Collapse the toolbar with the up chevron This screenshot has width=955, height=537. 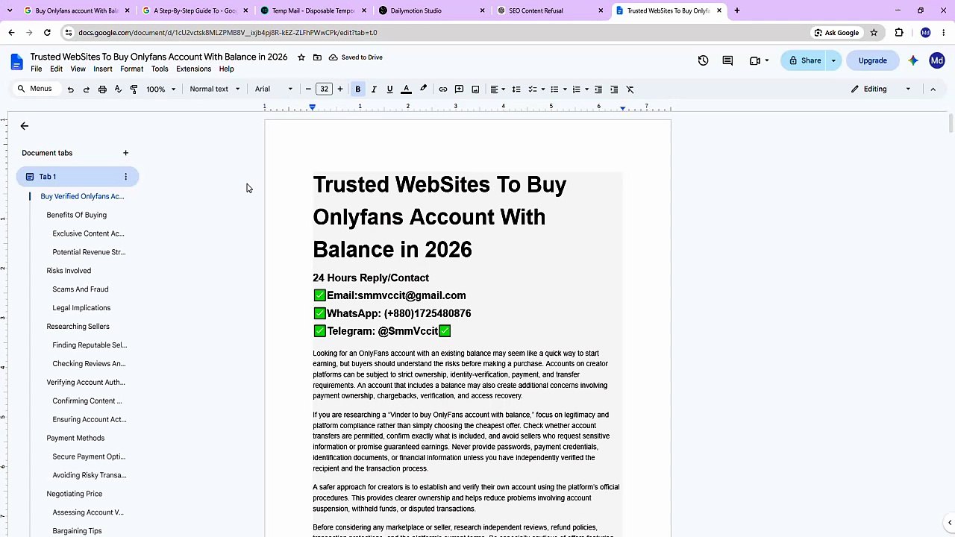tap(933, 89)
